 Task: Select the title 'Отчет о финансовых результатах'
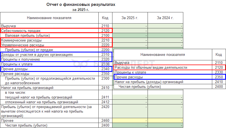[81, 4]
